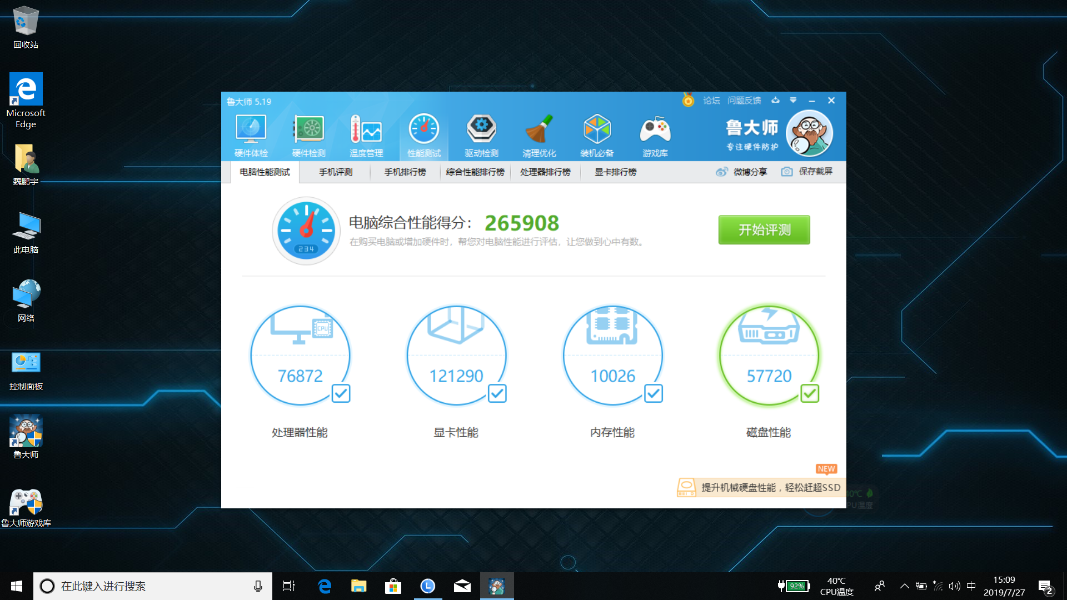1067x600 pixels.
Task: Click the 处理器性能 label
Action: (300, 432)
